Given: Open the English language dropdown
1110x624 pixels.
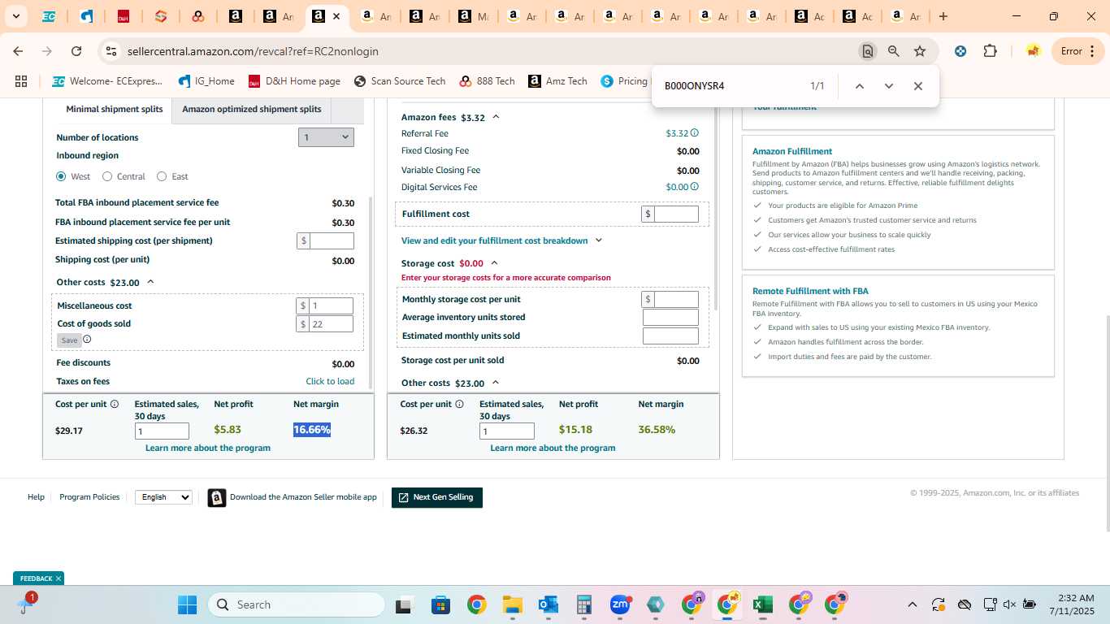Looking at the screenshot, I should (x=163, y=497).
